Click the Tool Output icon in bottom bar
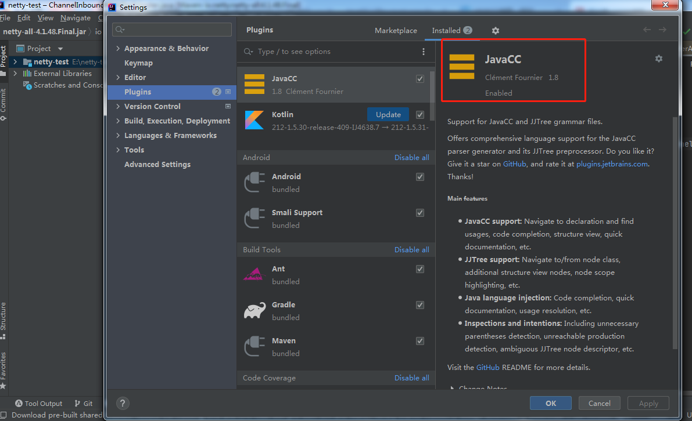 tap(19, 404)
